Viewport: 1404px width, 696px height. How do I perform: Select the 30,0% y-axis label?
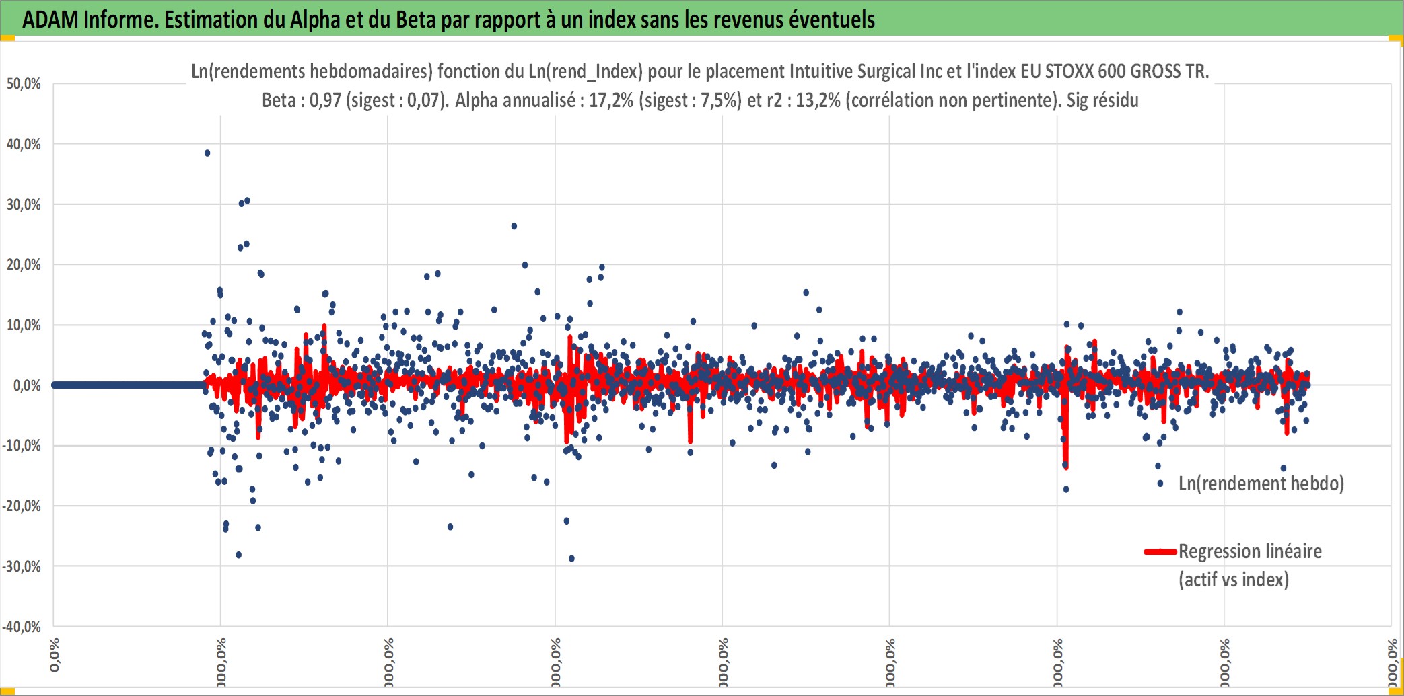pyautogui.click(x=24, y=204)
